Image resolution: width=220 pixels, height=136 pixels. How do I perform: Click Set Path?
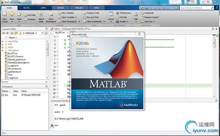(122, 17)
